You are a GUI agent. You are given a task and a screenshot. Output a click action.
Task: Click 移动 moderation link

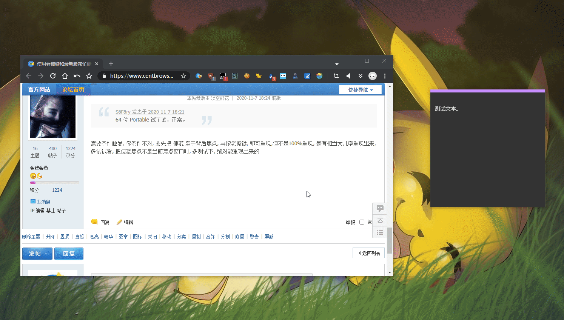pyautogui.click(x=167, y=237)
